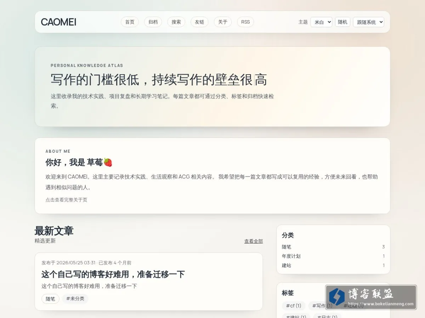Click the 分类 sidebar heading
Viewport: 425px width, 318px height.
tap(288, 235)
